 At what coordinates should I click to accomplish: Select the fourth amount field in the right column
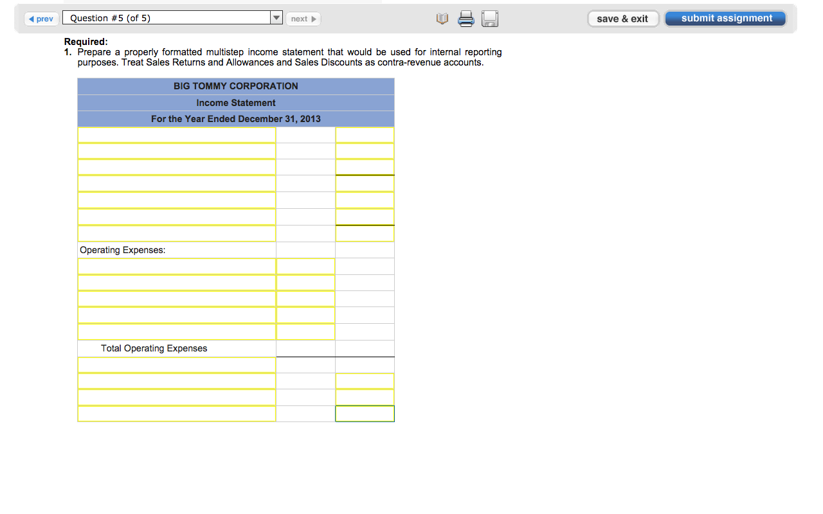[365, 184]
